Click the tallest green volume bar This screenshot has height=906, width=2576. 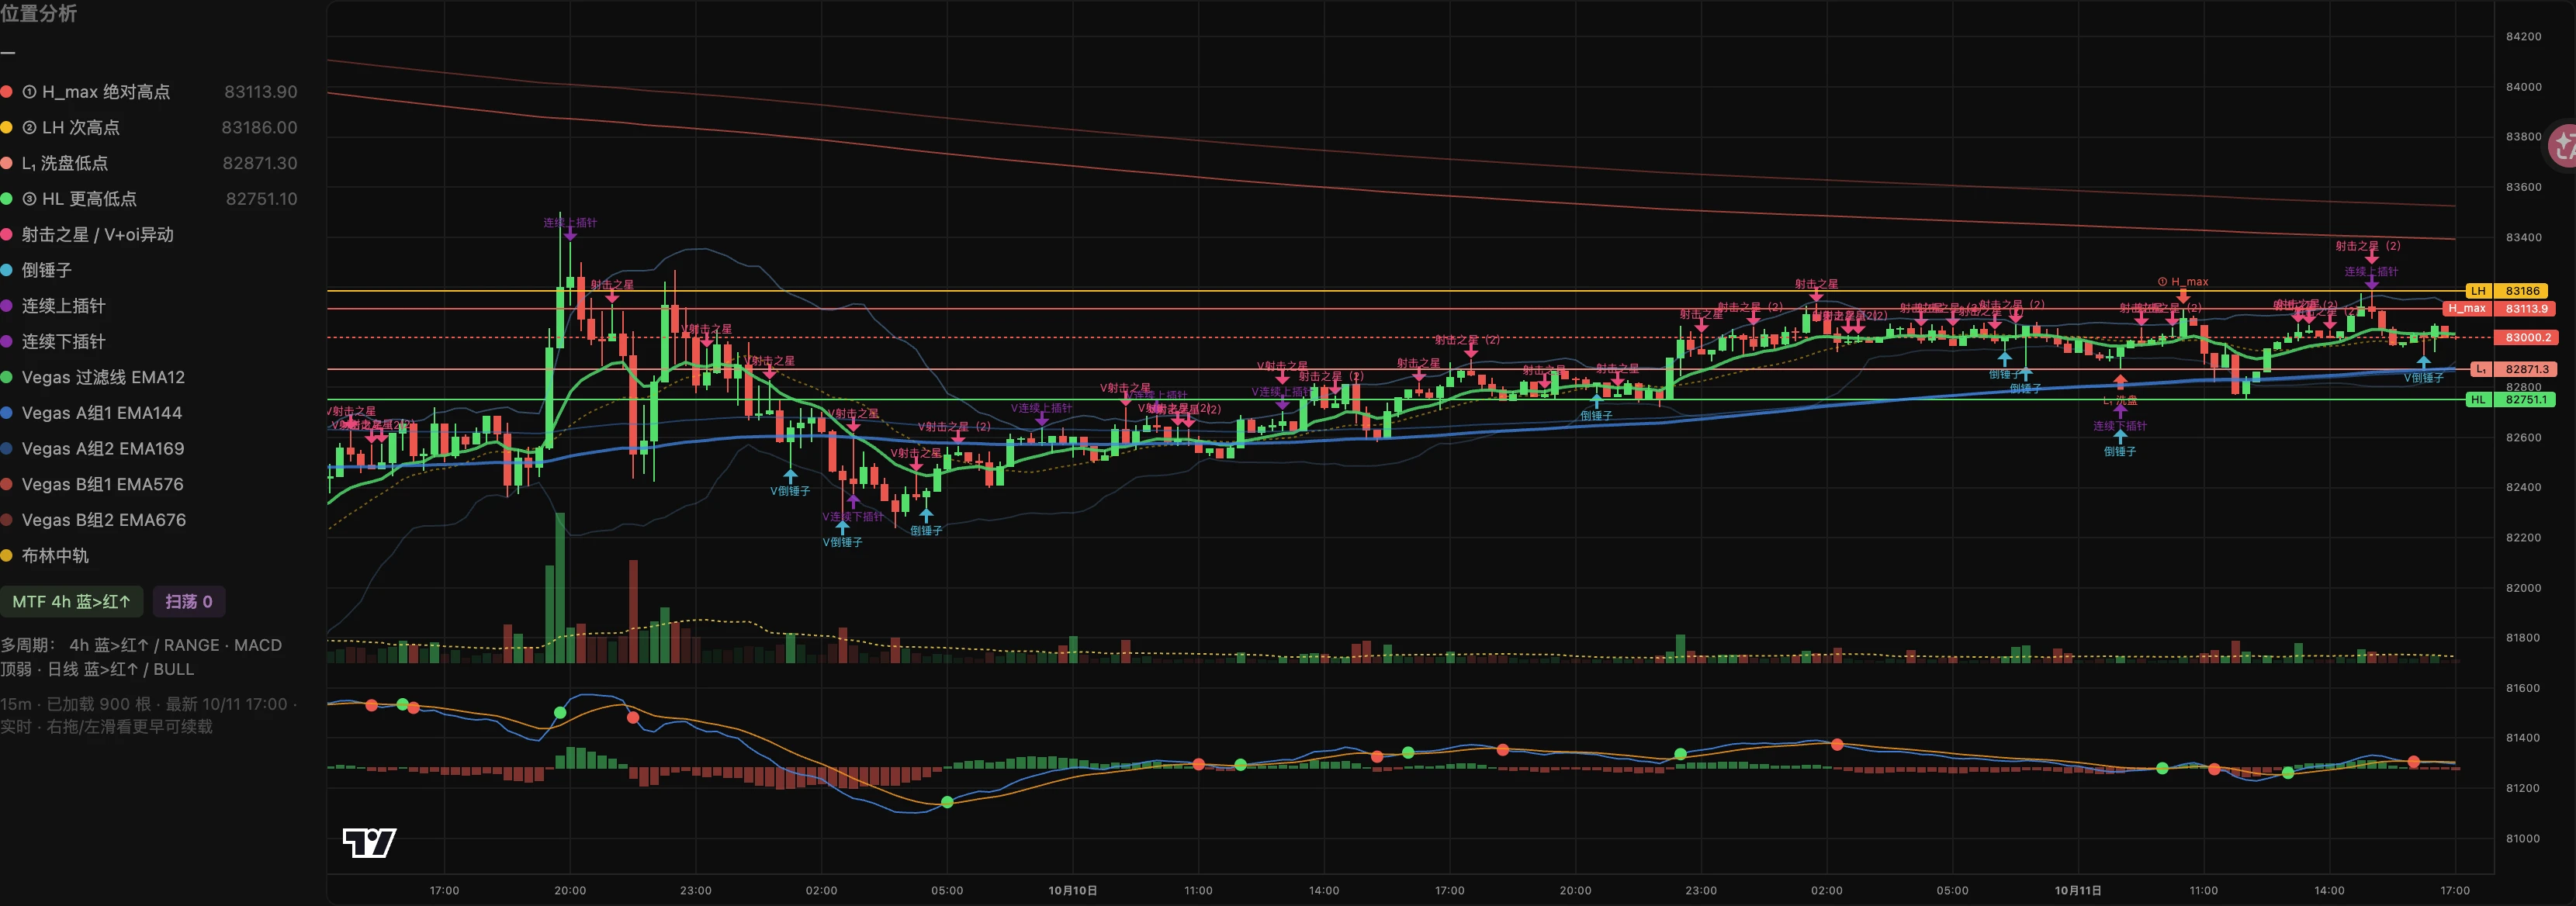560,588
